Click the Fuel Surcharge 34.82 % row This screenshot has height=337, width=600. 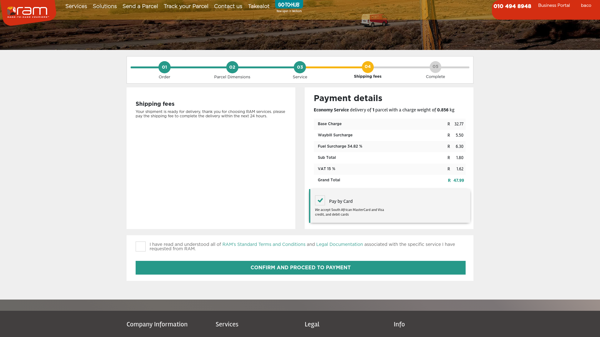coord(390,147)
